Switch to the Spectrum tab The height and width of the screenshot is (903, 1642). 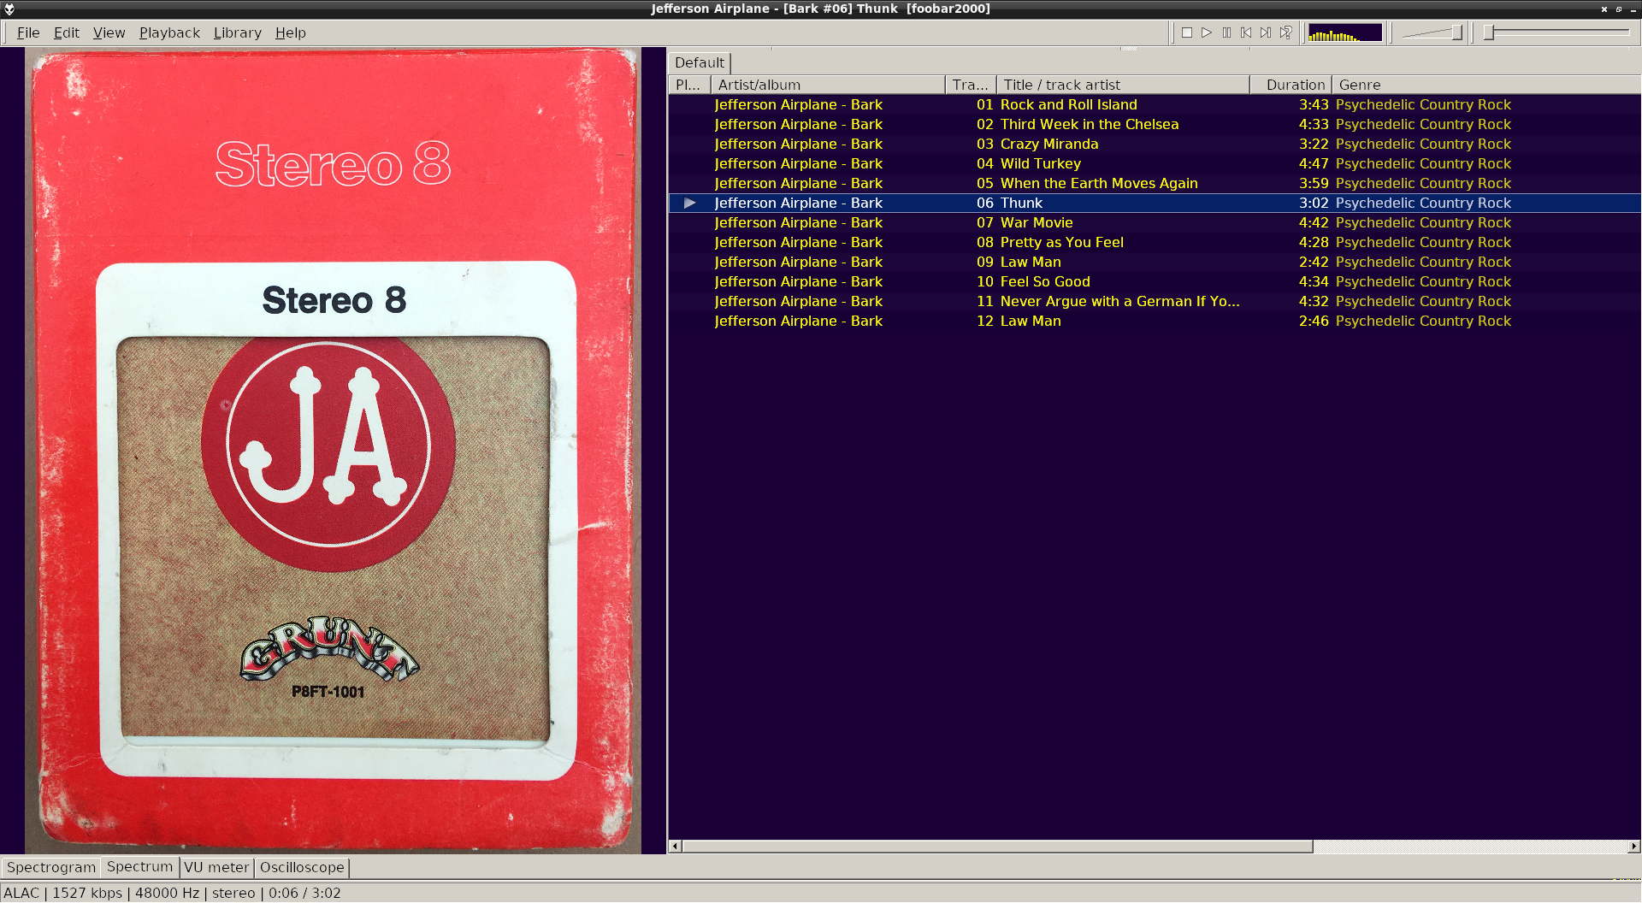[x=139, y=866]
